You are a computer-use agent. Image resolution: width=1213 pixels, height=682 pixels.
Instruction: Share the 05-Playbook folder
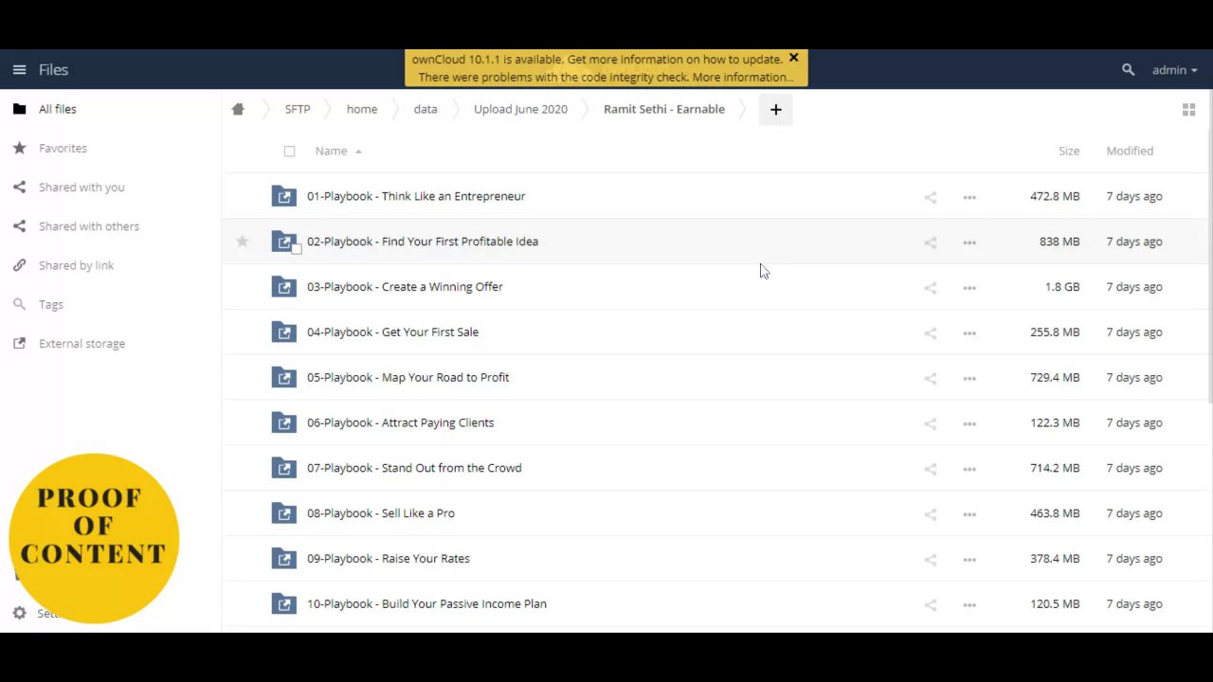click(x=930, y=378)
